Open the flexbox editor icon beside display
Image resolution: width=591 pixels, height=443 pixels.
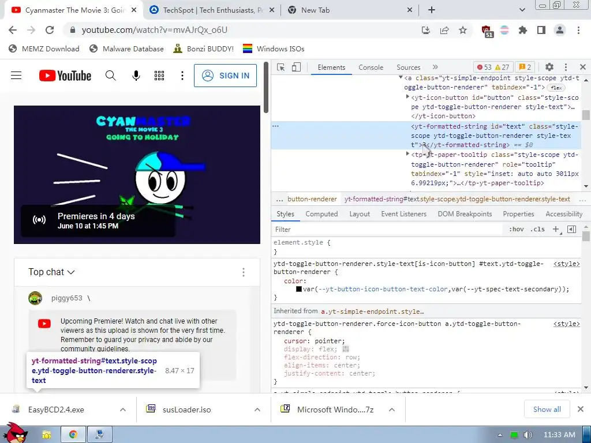tap(346, 349)
